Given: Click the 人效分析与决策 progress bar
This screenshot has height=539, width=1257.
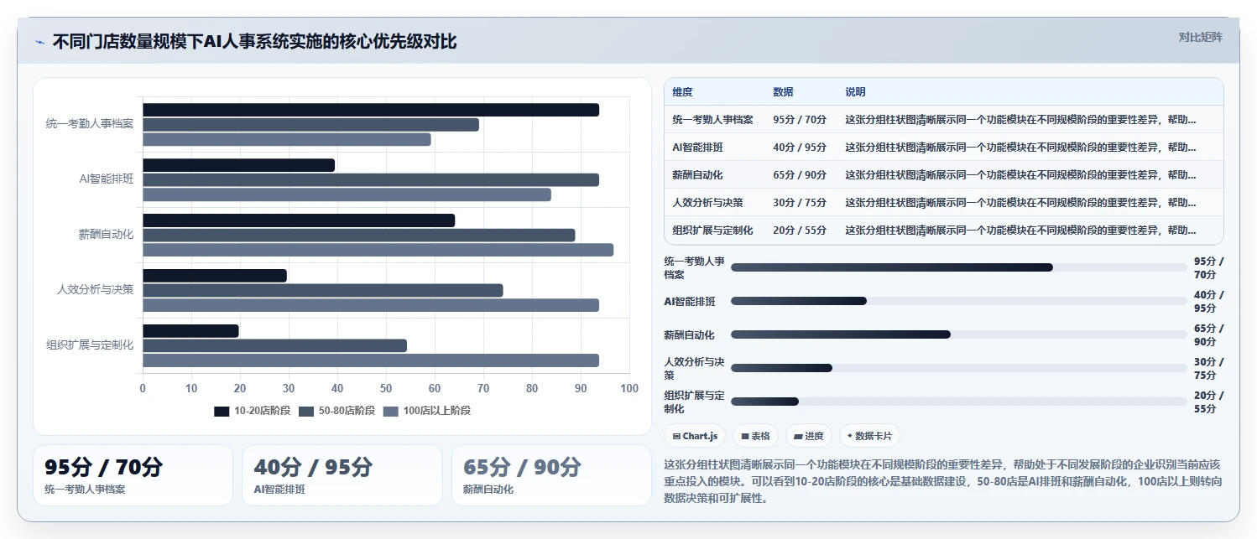Looking at the screenshot, I should pos(959,368).
